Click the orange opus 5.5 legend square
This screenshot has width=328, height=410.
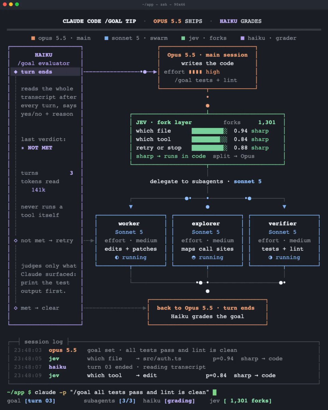(x=33, y=38)
